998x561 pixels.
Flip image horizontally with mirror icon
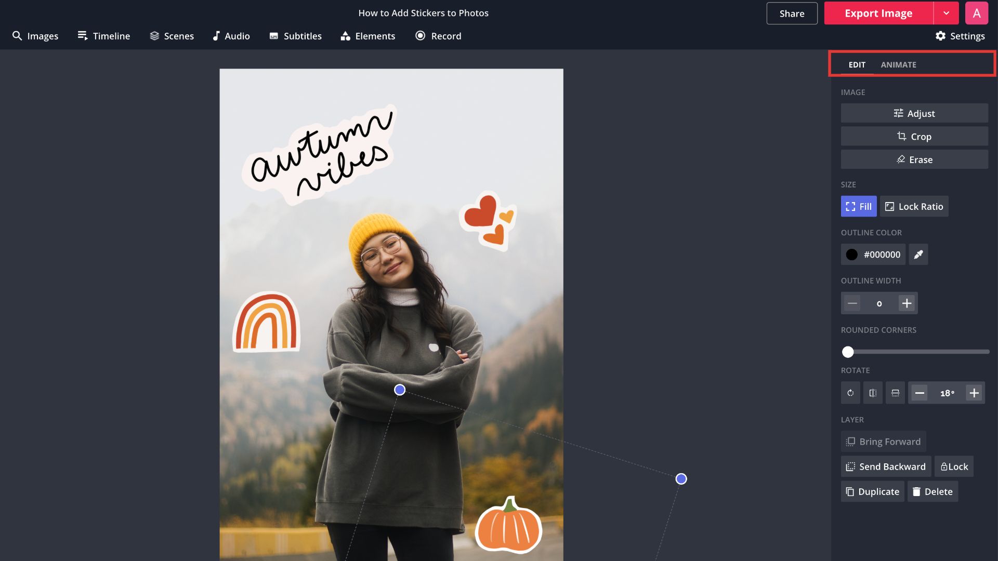tap(873, 393)
